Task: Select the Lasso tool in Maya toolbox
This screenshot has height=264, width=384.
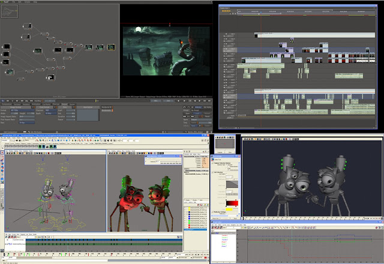Action: [x=2, y=156]
